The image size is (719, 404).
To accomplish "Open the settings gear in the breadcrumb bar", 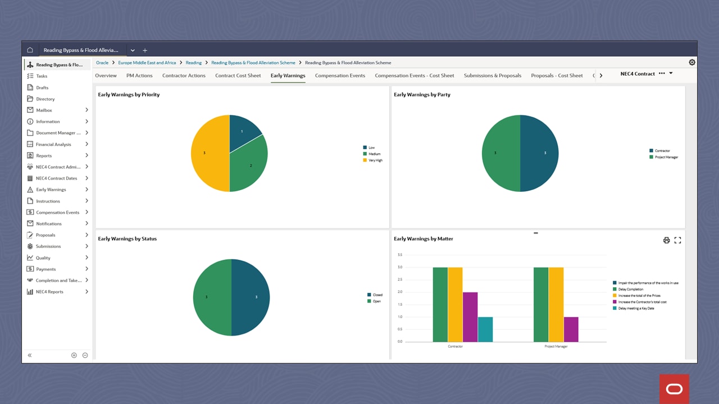I will point(692,62).
